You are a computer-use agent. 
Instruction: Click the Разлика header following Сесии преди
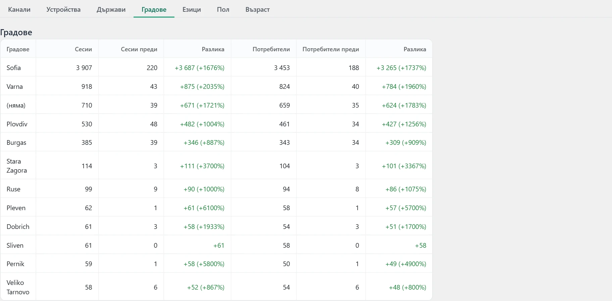point(213,49)
